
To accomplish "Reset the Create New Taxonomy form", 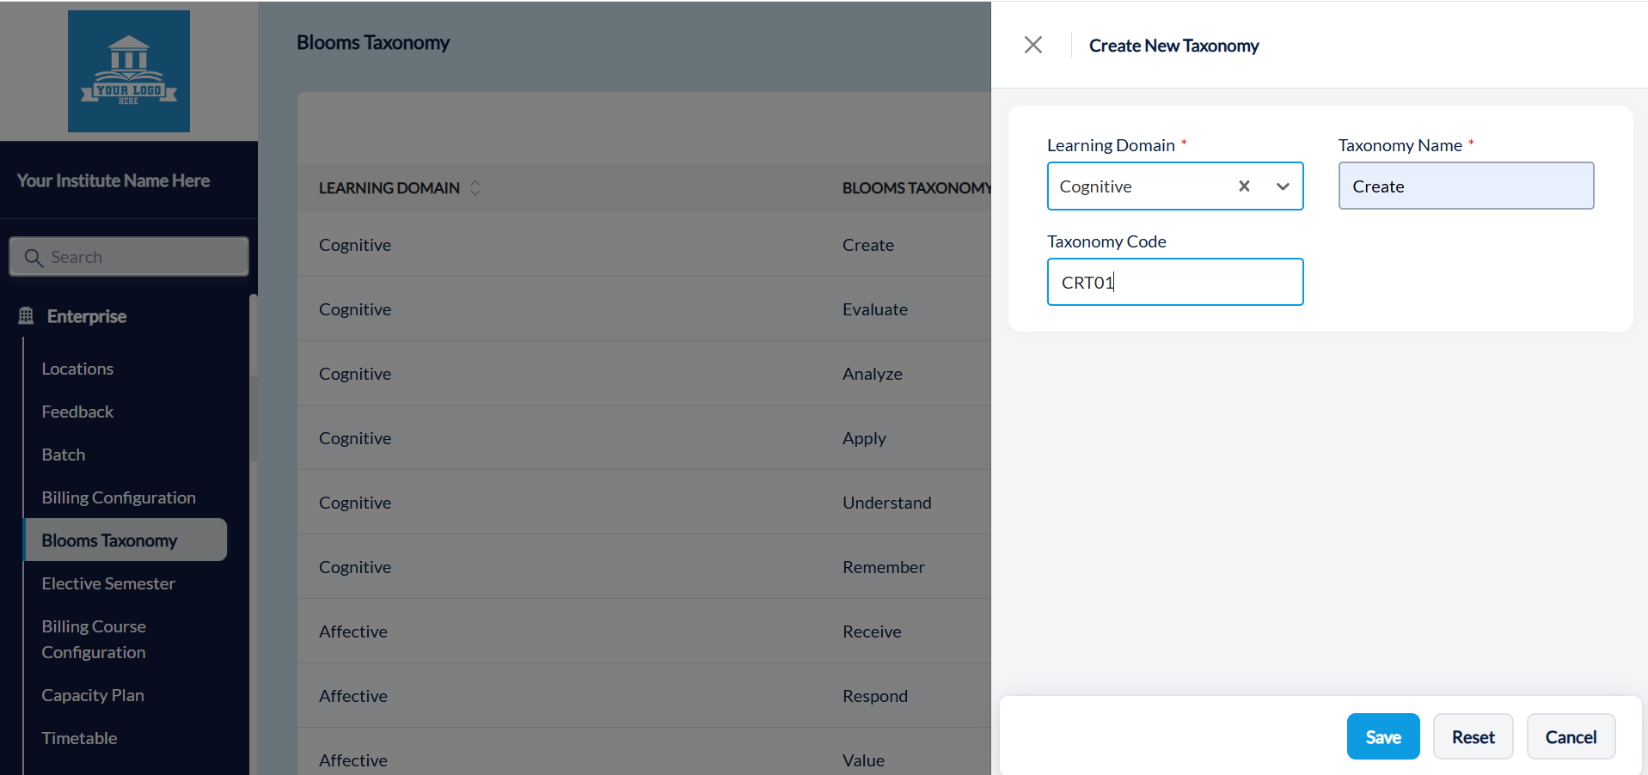I will click(x=1472, y=736).
